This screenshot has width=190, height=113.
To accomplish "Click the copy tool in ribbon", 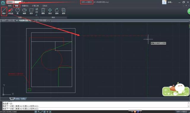I will click(64, 11).
